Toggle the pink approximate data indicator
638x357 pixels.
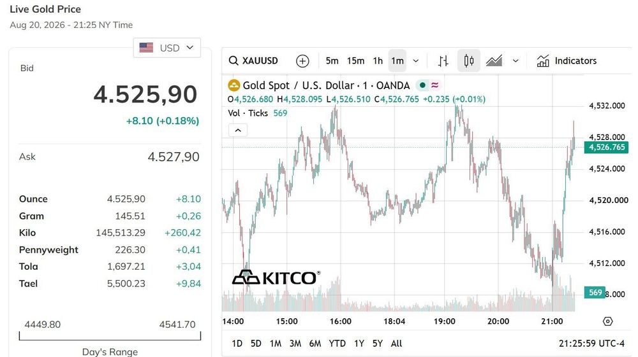click(x=435, y=85)
